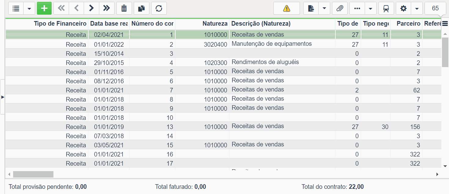Click date cell 29/10/2015
The width and height of the screenshot is (449, 194).
pos(109,63)
